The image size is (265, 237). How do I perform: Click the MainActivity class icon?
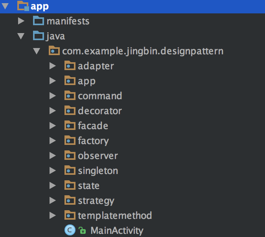tap(70, 230)
